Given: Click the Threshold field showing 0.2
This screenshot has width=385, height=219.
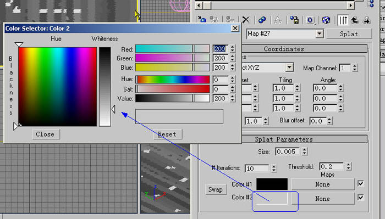Looking at the screenshot, I should (332, 166).
